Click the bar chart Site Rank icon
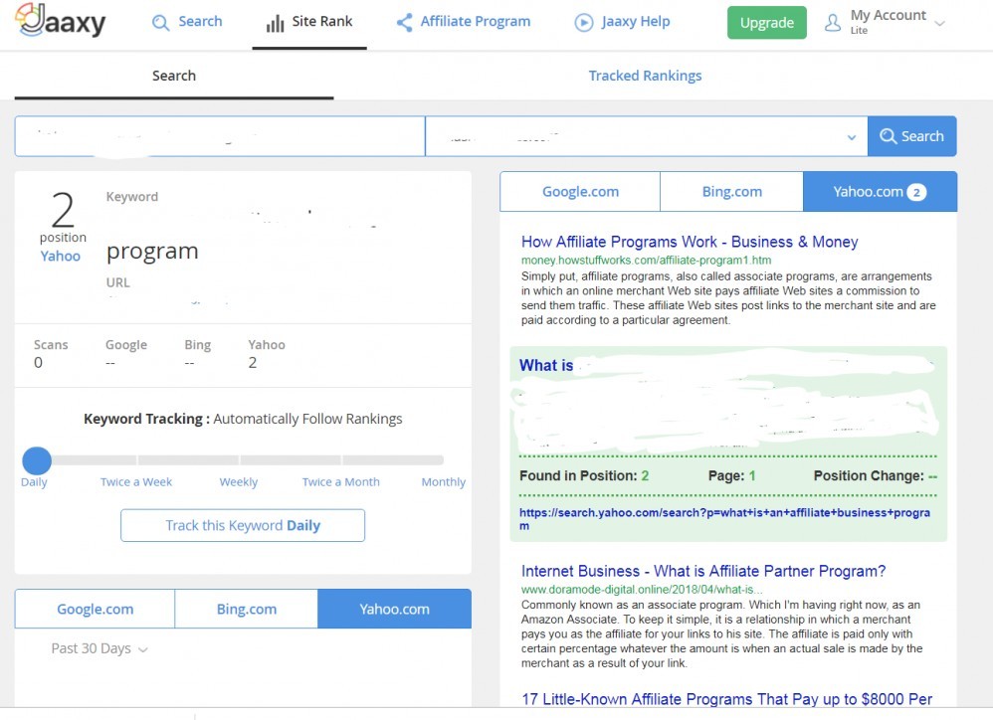The width and height of the screenshot is (993, 720). point(275,24)
